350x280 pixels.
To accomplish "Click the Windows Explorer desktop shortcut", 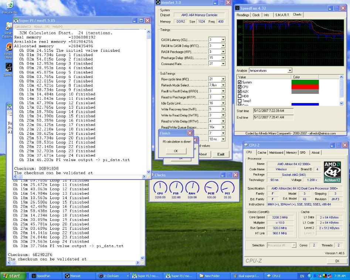I will click(8, 27).
